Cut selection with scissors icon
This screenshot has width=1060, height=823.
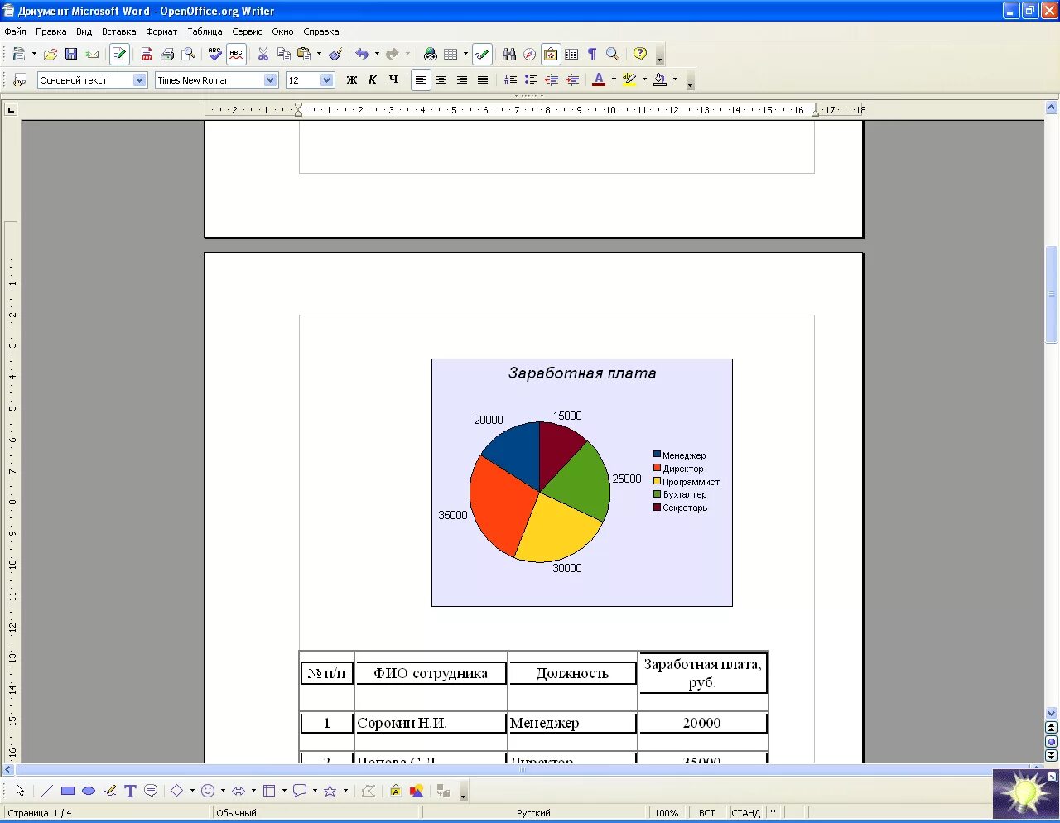tap(263, 55)
